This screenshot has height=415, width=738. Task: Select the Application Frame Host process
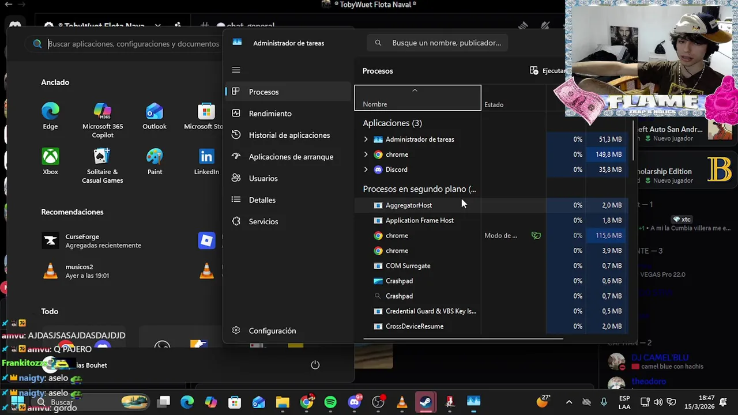pyautogui.click(x=491, y=220)
